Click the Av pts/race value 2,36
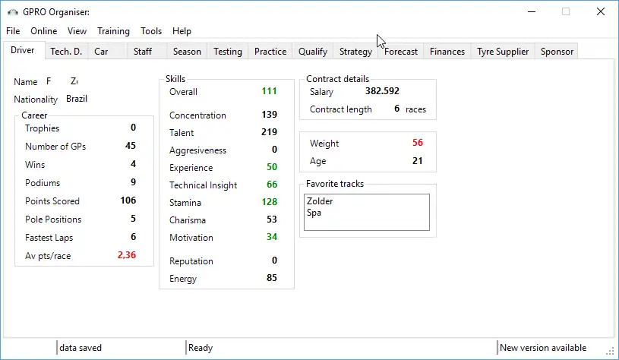The height and width of the screenshot is (360, 619). coord(127,255)
